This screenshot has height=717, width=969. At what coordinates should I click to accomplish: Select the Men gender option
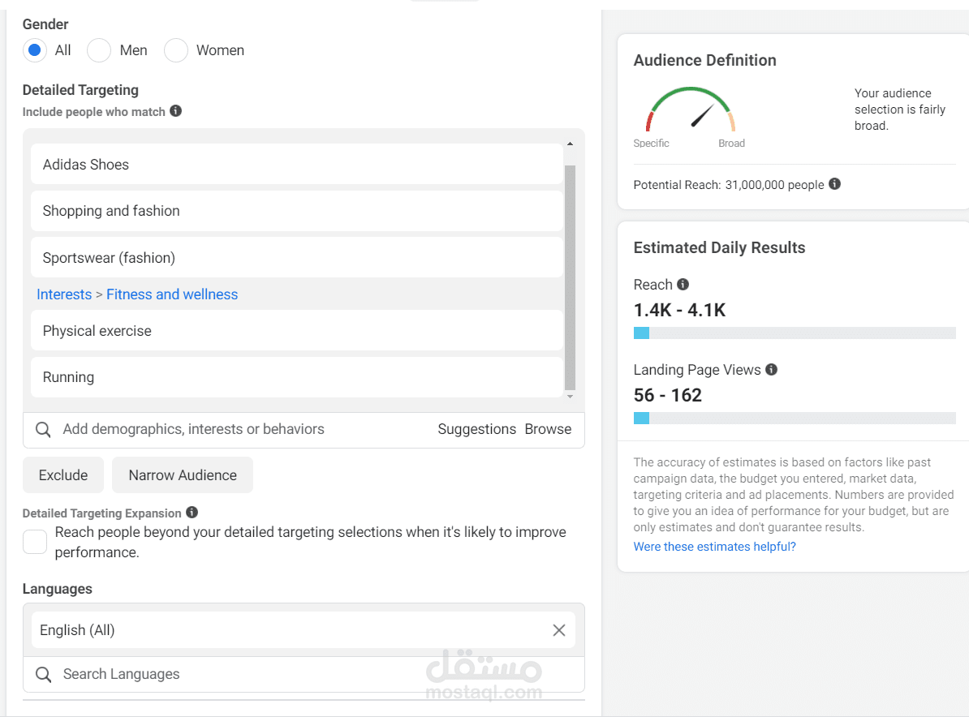[x=99, y=50]
